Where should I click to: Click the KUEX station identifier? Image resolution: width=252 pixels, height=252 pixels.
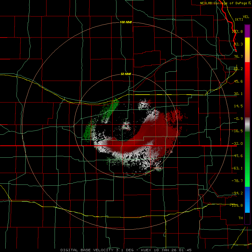pyautogui.click(x=146, y=250)
